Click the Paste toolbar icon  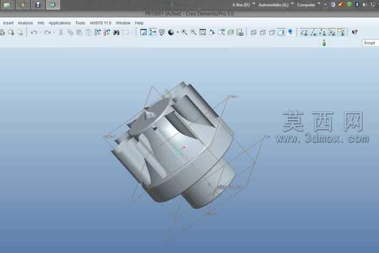click(x=79, y=32)
